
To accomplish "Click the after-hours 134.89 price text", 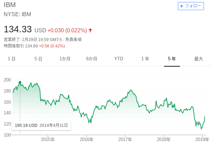I will point(31,46).
